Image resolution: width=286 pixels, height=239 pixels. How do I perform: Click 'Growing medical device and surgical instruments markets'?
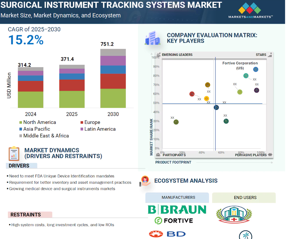[x=62, y=189]
